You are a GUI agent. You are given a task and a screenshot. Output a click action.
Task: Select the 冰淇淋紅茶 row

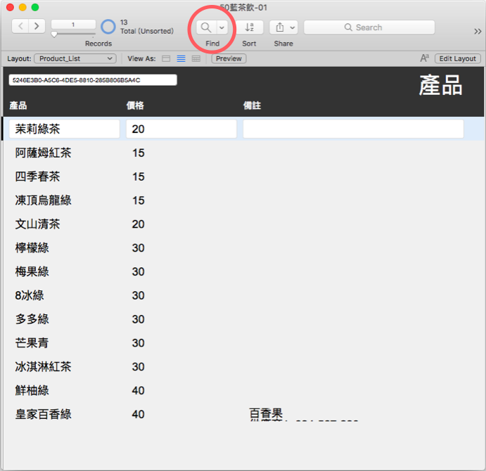[243, 366]
